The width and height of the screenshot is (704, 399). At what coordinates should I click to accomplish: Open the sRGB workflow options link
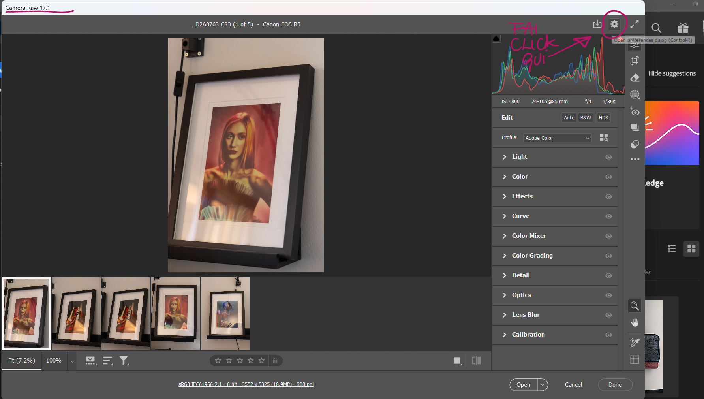[246, 384]
